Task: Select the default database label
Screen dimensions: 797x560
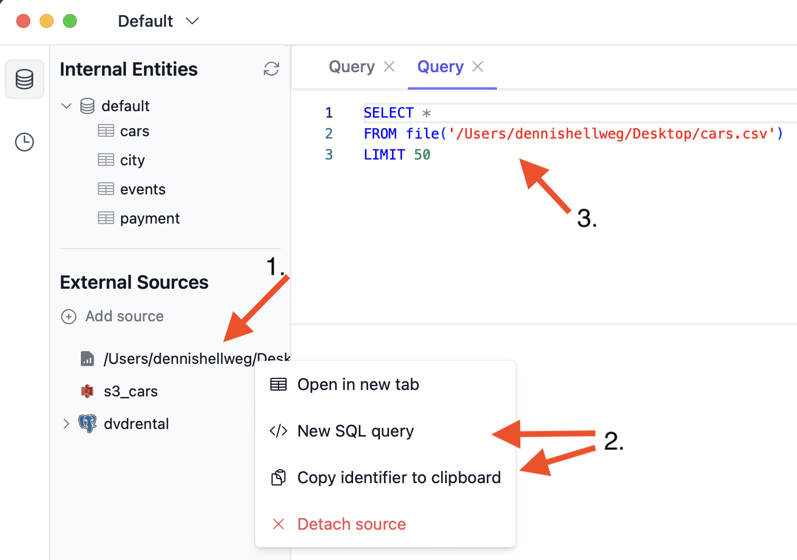Action: click(125, 106)
